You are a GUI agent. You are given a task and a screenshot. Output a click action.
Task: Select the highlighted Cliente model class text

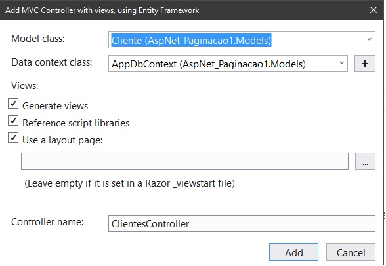[191, 40]
